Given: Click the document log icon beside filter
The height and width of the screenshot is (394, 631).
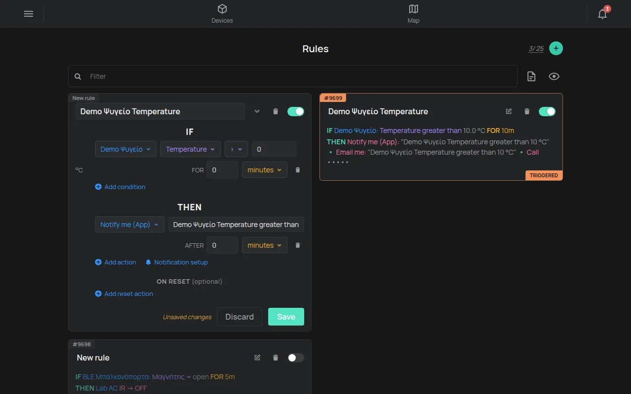Looking at the screenshot, I should [x=531, y=76].
